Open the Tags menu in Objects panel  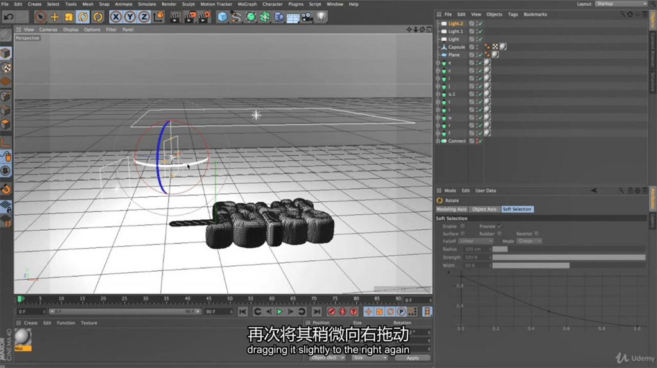tap(513, 14)
